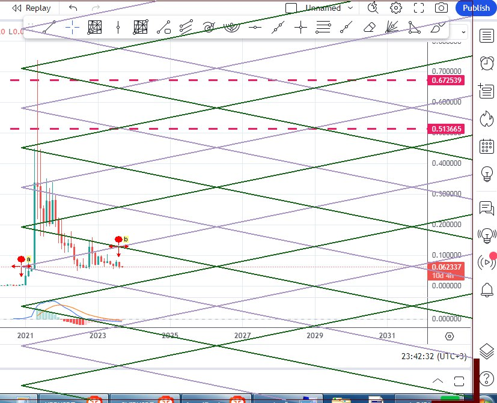The height and width of the screenshot is (403, 497).
Task: Open the Object Tree layers icon
Action: coord(487,351)
